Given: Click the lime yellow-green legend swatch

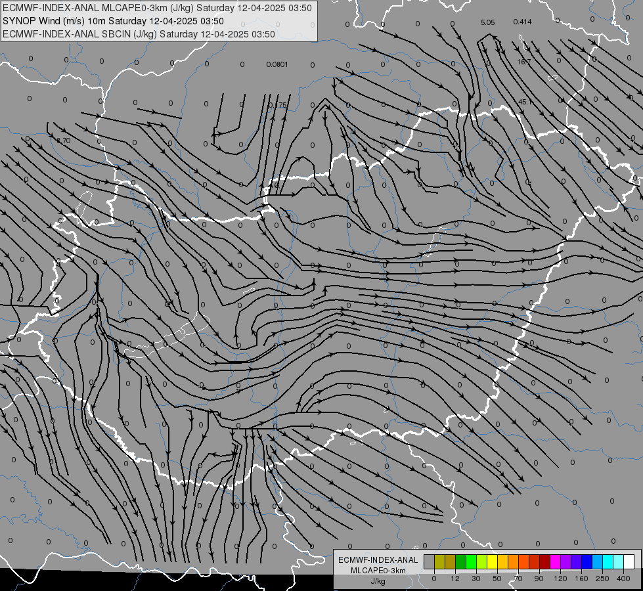Looking at the screenshot, I should 482,562.
